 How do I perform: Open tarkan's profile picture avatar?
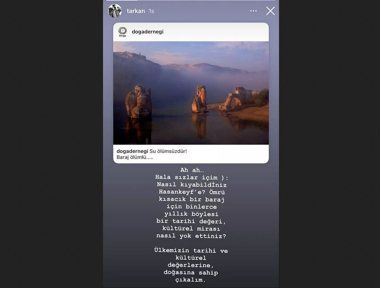click(x=115, y=11)
